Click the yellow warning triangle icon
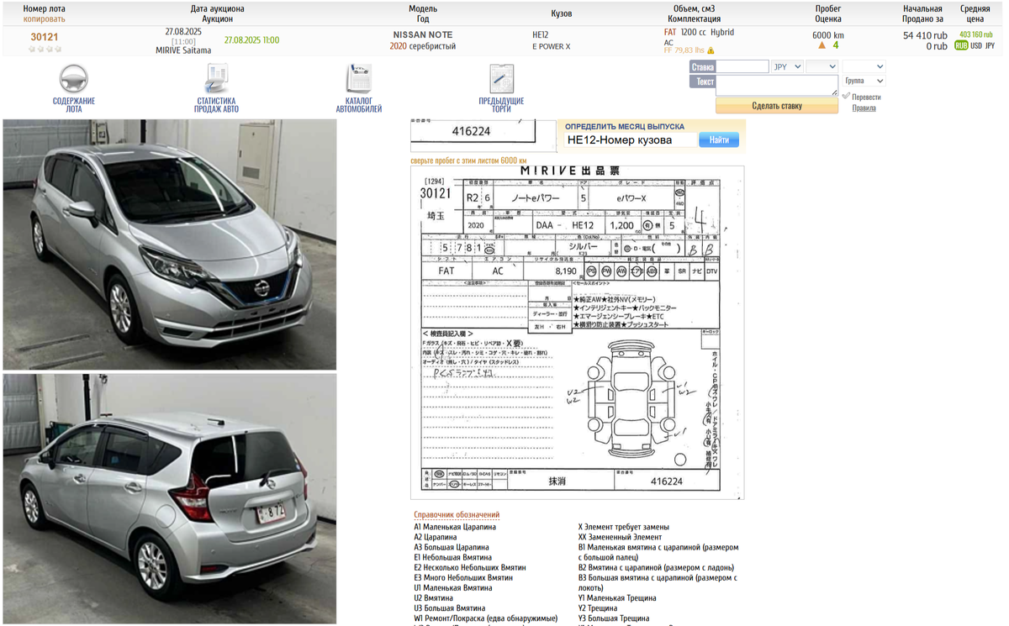This screenshot has height=626, width=1009. 711,50
